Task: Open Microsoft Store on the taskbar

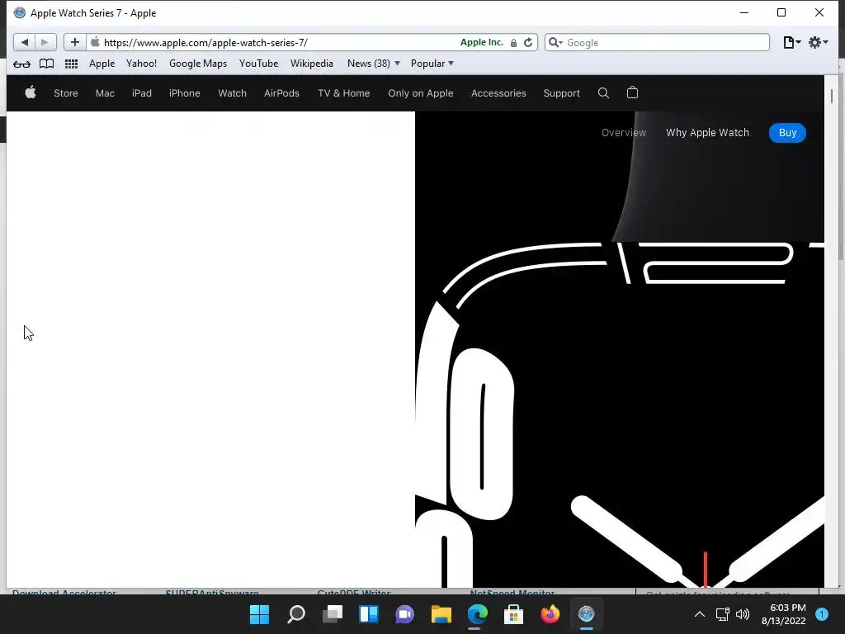Action: click(x=513, y=614)
